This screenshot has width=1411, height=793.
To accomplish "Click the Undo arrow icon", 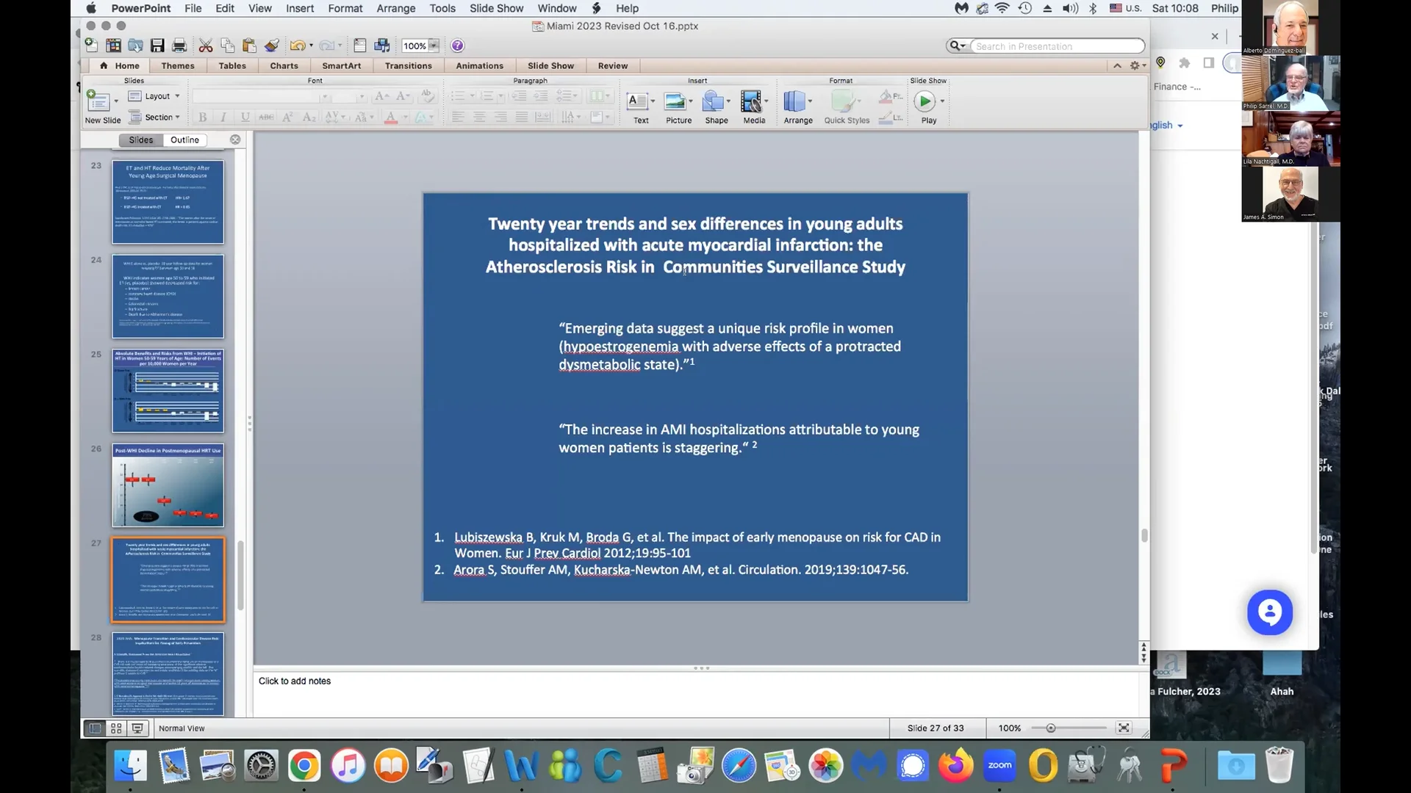I will tap(297, 46).
